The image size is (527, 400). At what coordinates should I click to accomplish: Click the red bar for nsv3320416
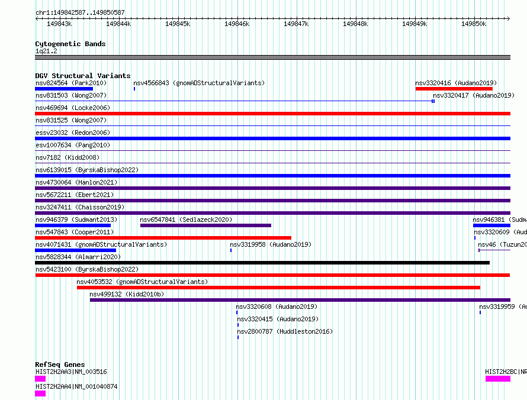(x=454, y=89)
